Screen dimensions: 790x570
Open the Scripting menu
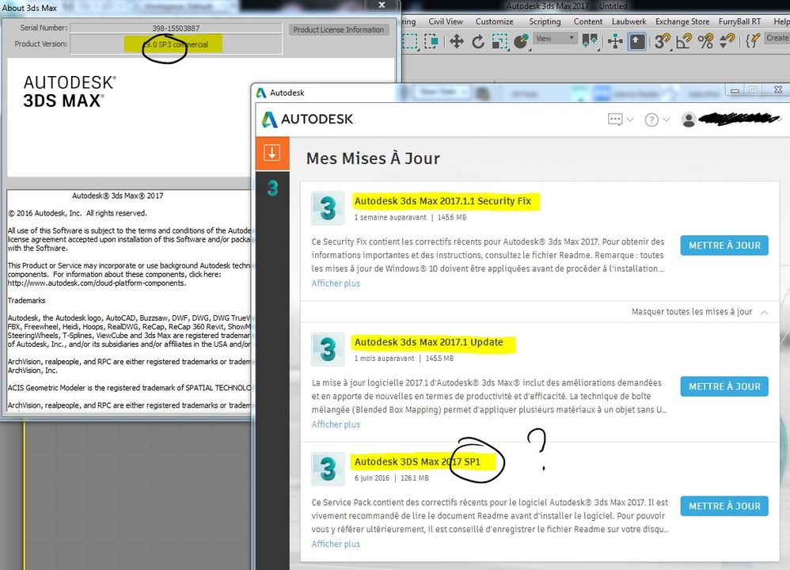[545, 21]
